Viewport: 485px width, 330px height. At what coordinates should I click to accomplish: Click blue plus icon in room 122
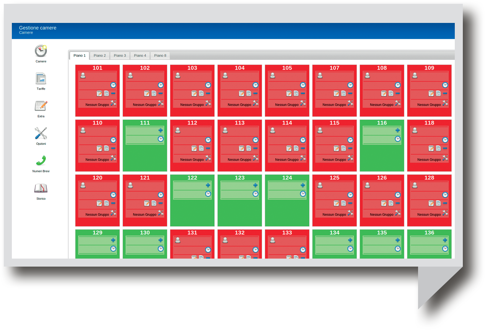[x=208, y=185]
